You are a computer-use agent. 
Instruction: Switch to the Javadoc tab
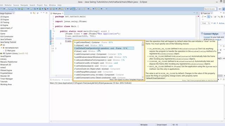click(x=66, y=80)
